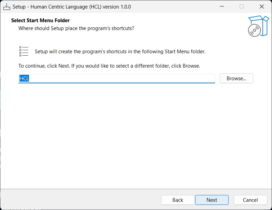Viewport: 272px width, 210px height.
Task: Proceed with the Next button
Action: tap(212, 200)
